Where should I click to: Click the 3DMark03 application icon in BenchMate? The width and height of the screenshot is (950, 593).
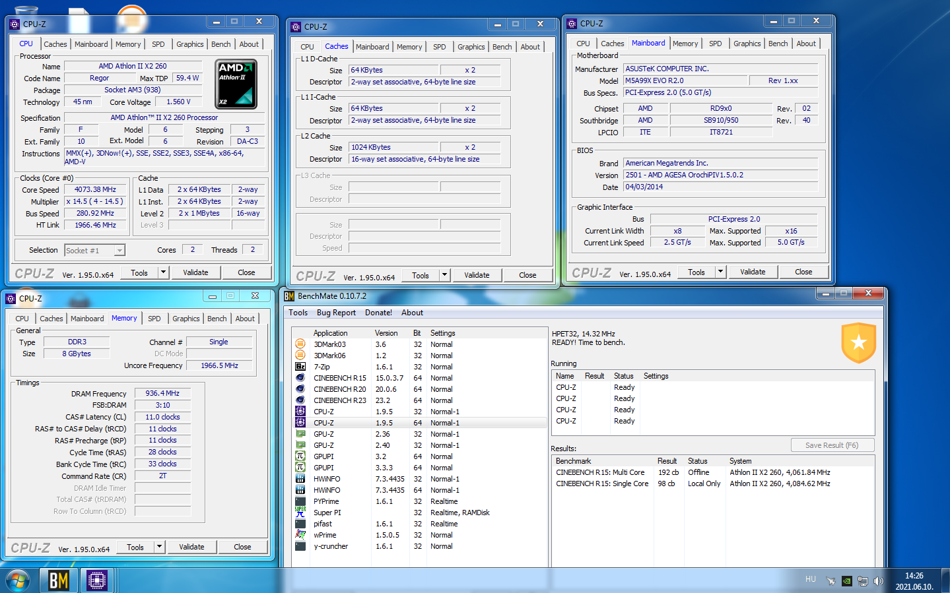(300, 344)
